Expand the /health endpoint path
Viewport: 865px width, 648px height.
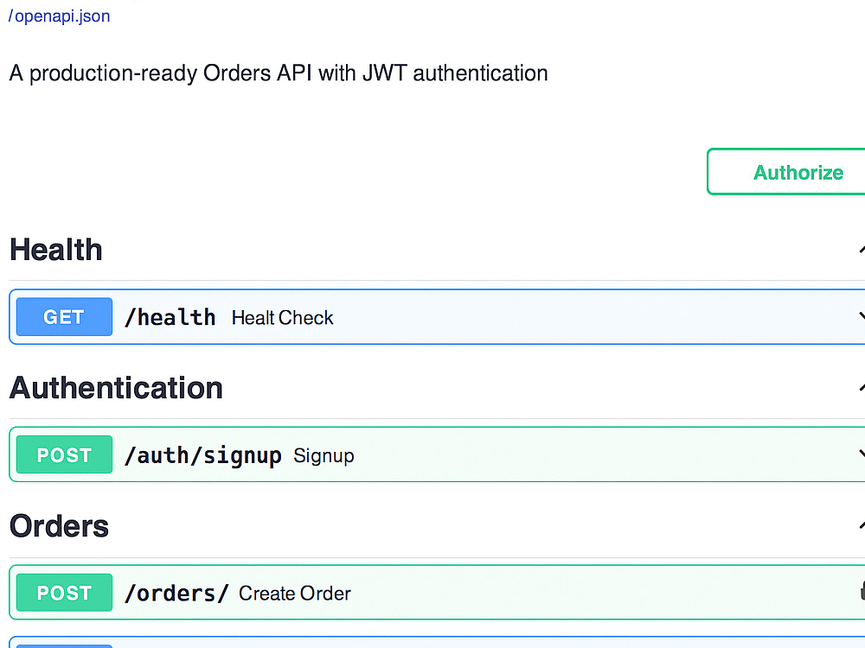170,317
